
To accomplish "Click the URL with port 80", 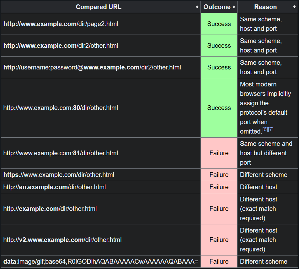I will point(61,108).
